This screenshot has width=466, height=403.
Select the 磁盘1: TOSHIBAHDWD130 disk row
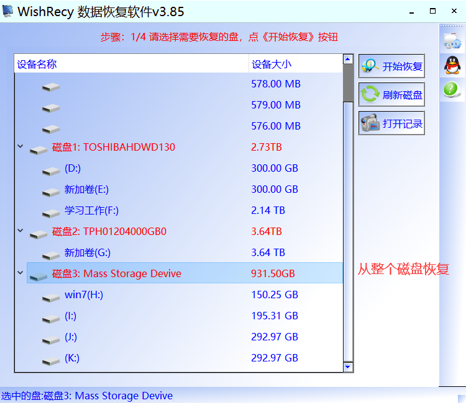point(185,147)
